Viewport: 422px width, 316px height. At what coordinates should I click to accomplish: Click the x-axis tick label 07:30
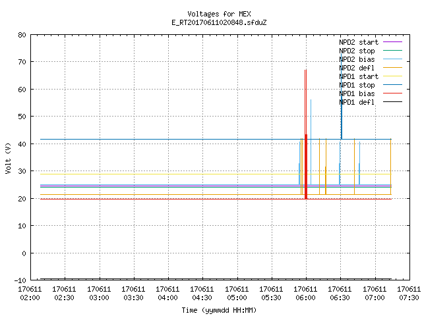tap(409, 298)
